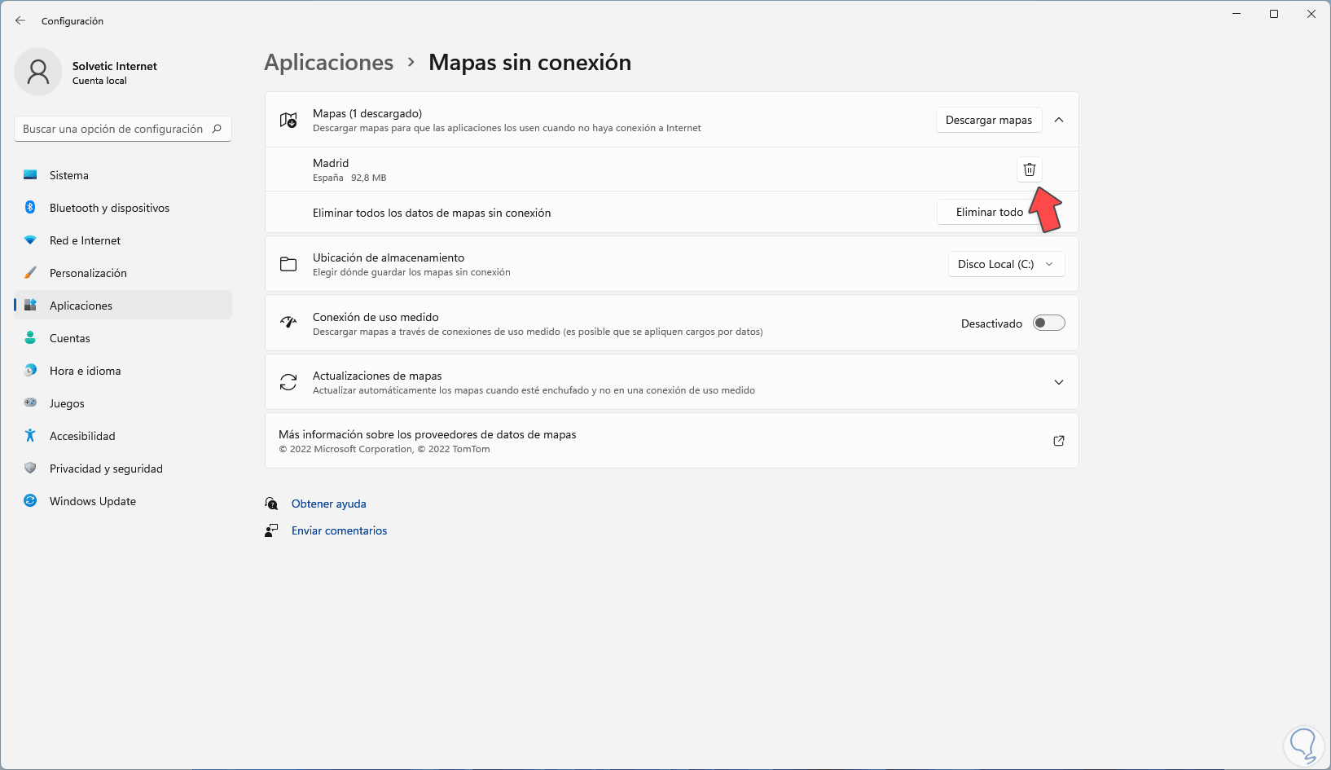The height and width of the screenshot is (770, 1331).
Task: Click the user profile avatar
Action: (38, 72)
